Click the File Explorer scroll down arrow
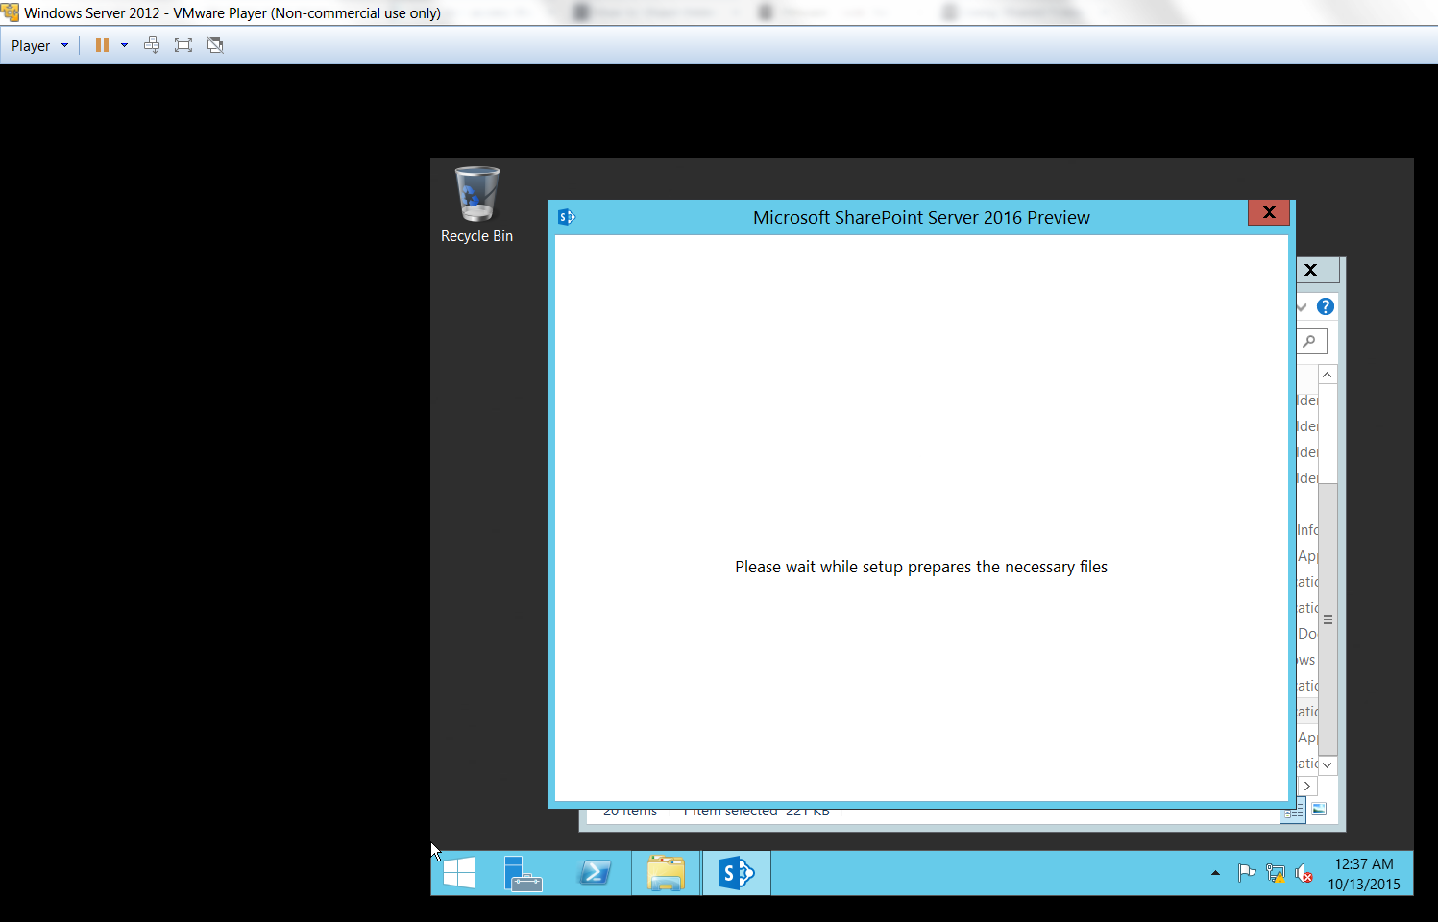 pos(1328,765)
